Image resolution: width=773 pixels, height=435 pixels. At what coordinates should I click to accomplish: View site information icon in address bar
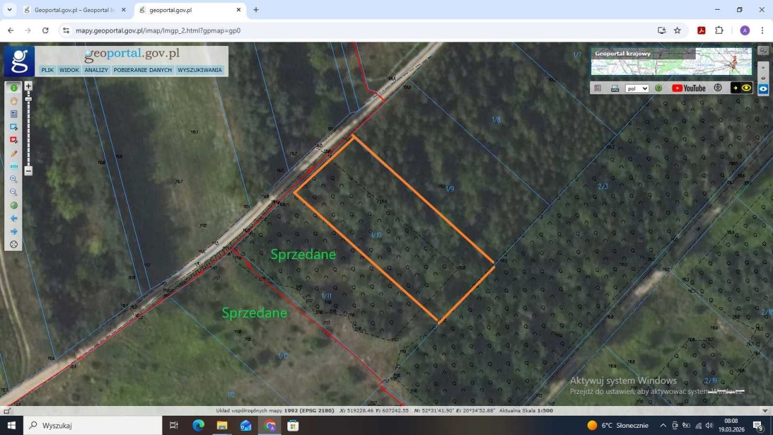coord(66,30)
